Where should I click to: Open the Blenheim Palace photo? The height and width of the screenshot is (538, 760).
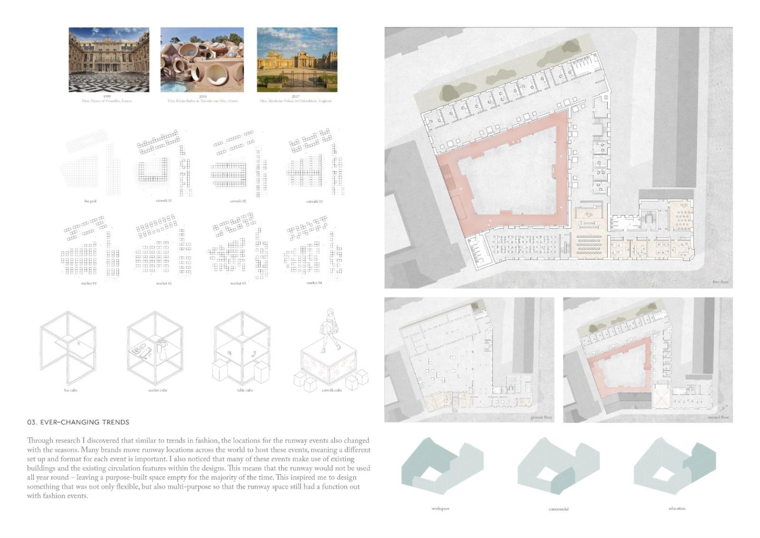[x=297, y=59]
